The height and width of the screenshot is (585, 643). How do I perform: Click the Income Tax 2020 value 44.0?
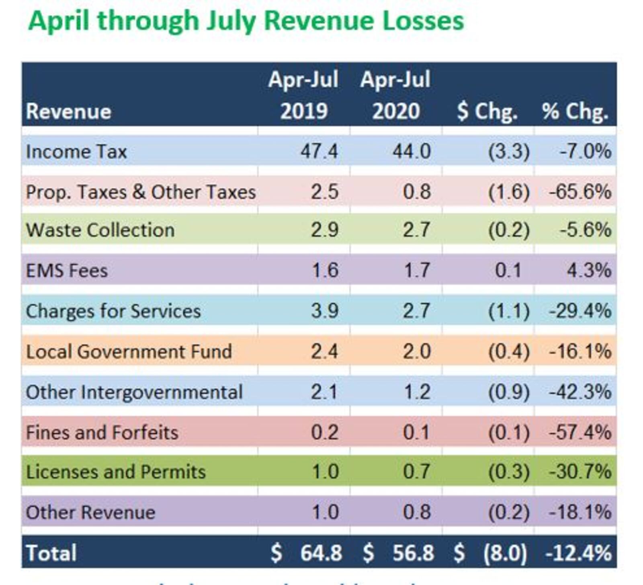tap(412, 152)
